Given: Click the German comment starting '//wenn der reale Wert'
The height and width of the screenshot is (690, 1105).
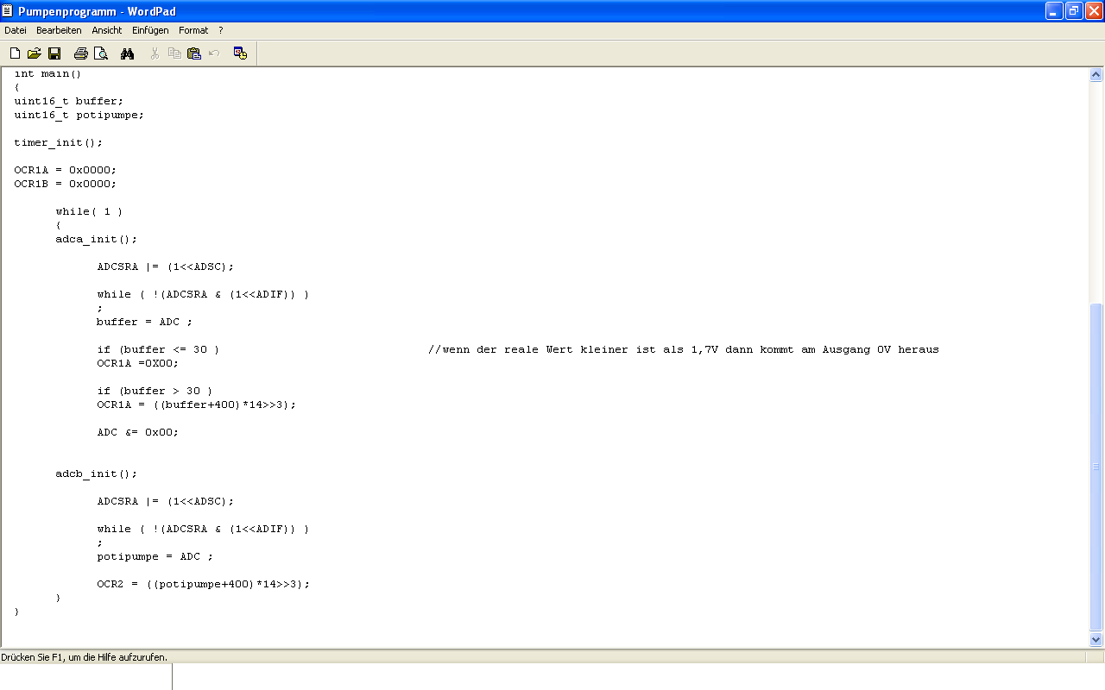Looking at the screenshot, I should [684, 349].
